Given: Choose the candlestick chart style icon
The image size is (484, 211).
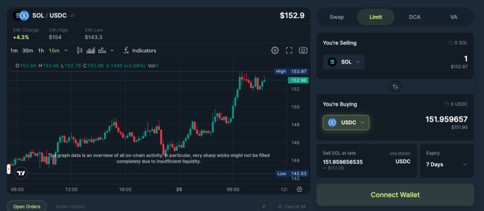Looking at the screenshot, I should (79, 50).
